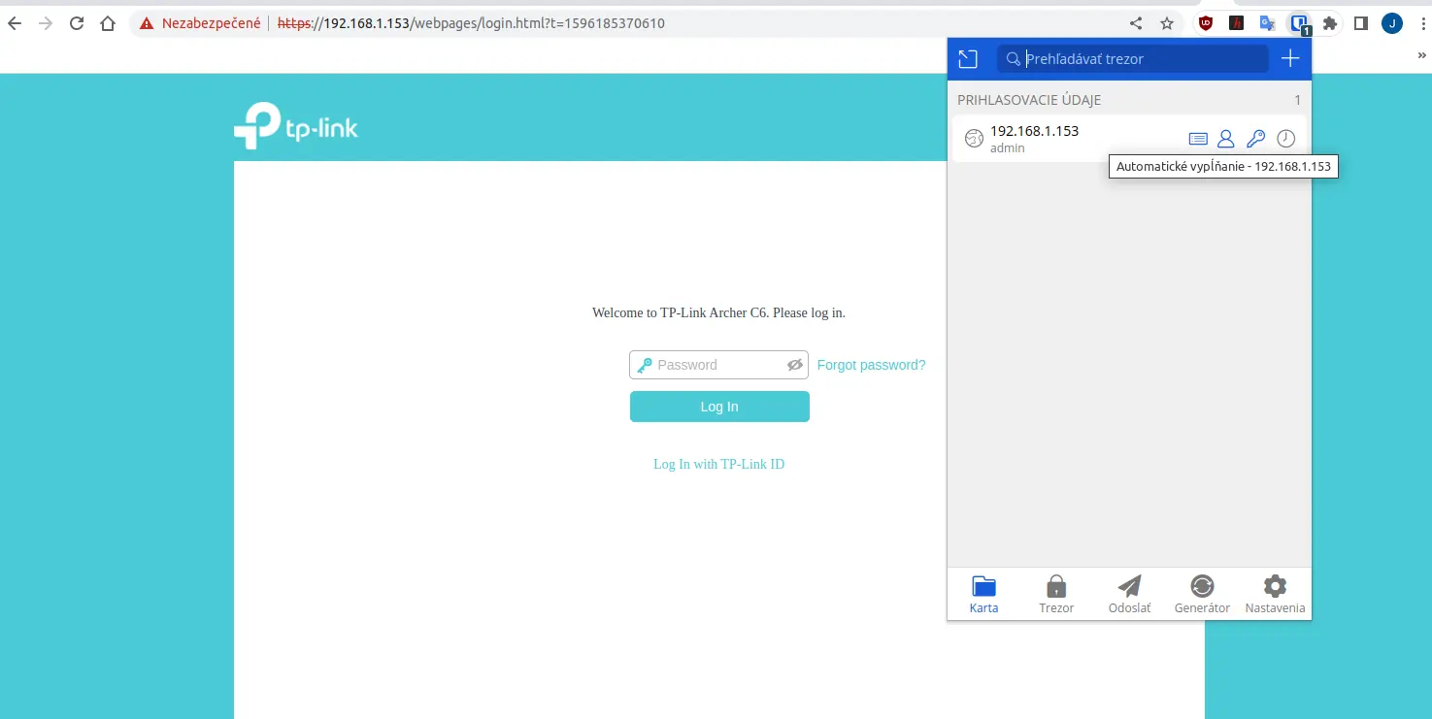Focus the router Password field
The image size is (1432, 719).
point(718,365)
